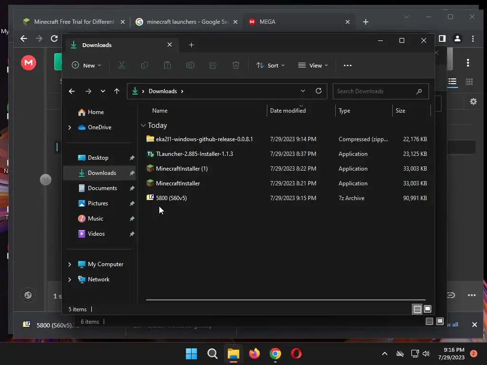The height and width of the screenshot is (365, 487).
Task: Select Home in navigation pane
Action: coord(96,112)
